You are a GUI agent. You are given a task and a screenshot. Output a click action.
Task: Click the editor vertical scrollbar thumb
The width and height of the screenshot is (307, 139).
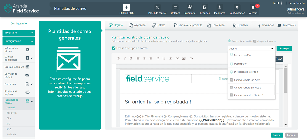[x=286, y=80]
